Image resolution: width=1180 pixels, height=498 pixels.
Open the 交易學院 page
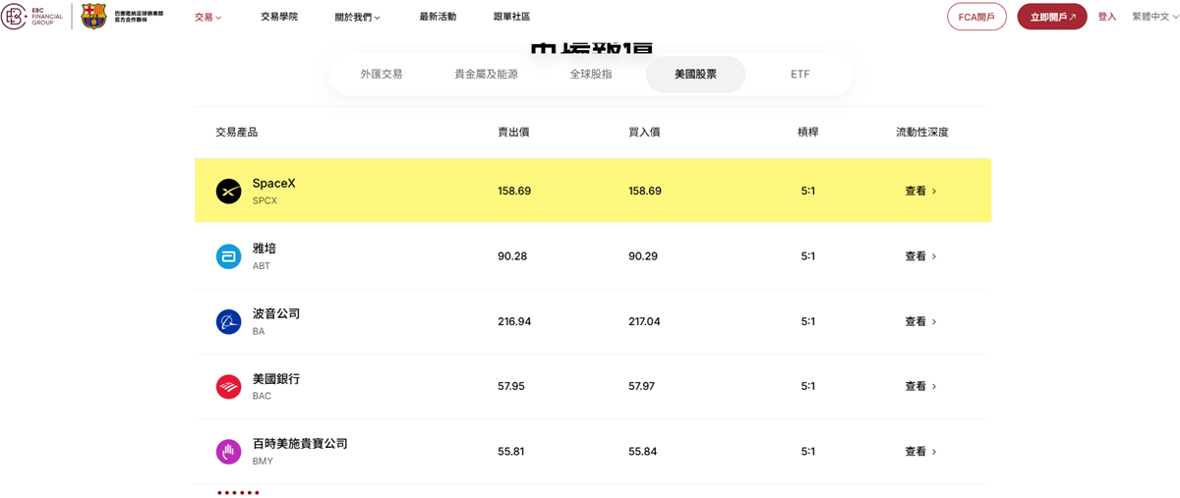click(x=279, y=17)
